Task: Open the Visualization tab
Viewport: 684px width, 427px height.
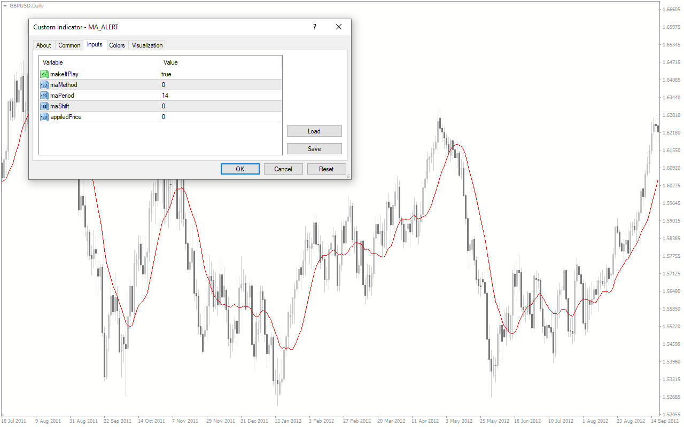Action: [x=147, y=45]
